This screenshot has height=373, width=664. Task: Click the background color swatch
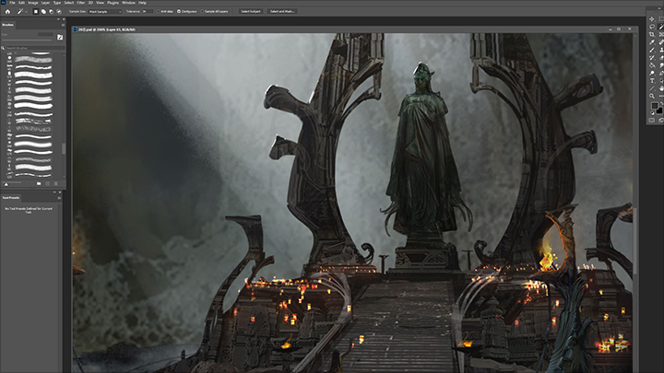[659, 111]
